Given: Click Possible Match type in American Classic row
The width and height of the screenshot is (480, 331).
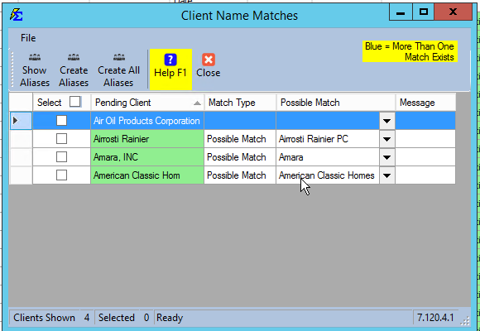Looking at the screenshot, I should click(240, 175).
